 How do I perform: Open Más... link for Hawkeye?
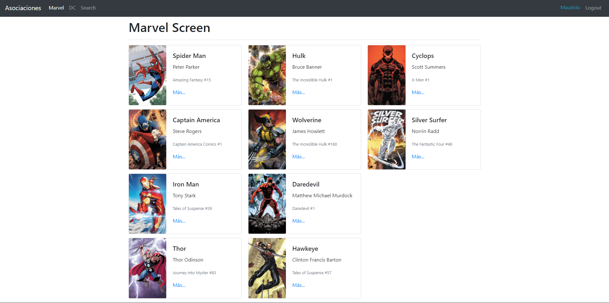click(x=299, y=285)
